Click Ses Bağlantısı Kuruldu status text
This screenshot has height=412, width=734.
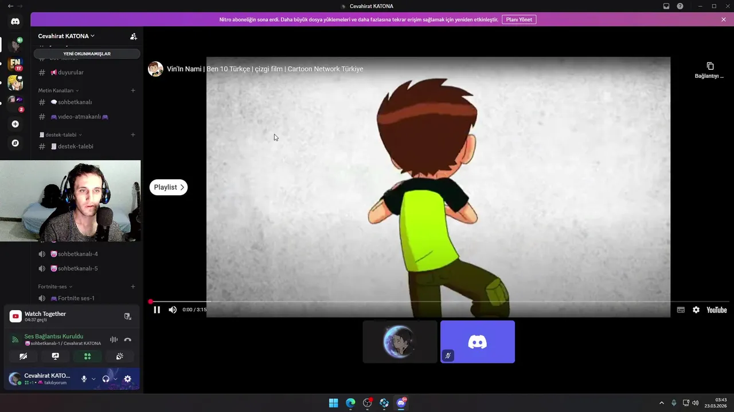tap(54, 336)
